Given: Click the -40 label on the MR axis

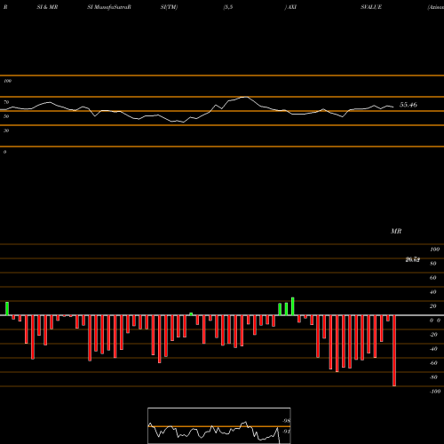Looking at the screenshot, I should (x=433, y=349).
